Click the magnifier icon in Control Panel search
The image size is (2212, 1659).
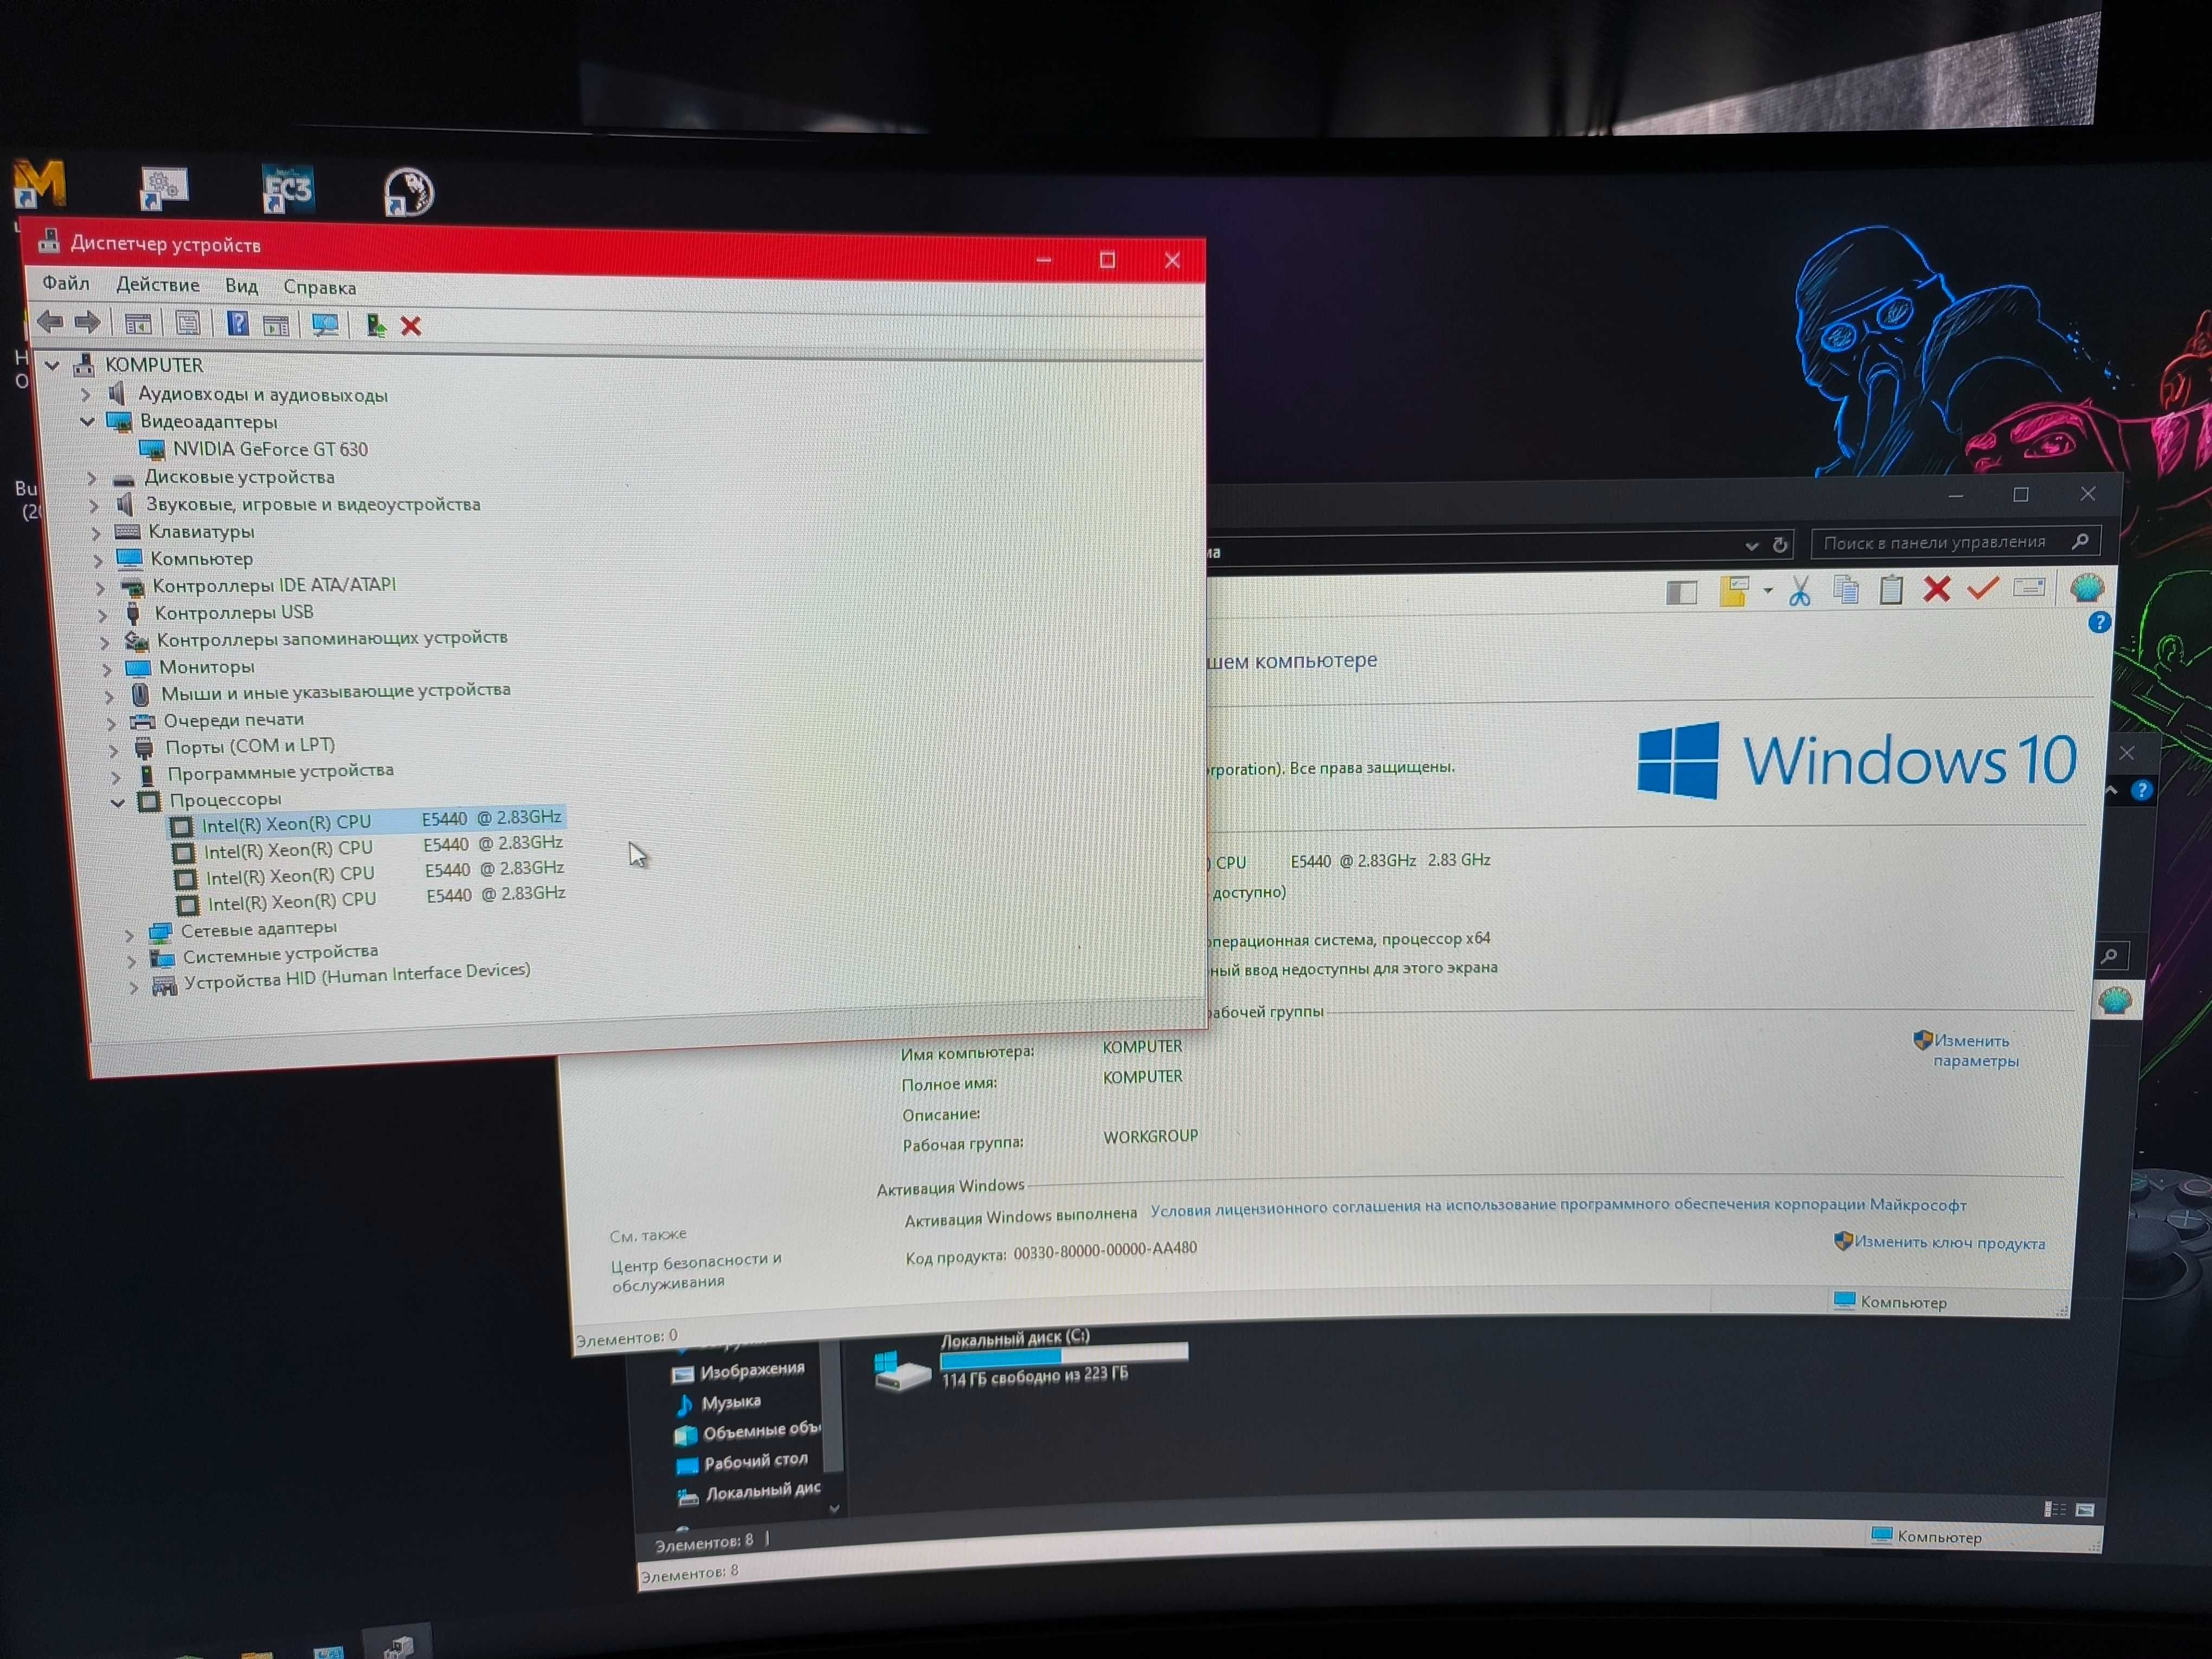click(2081, 541)
